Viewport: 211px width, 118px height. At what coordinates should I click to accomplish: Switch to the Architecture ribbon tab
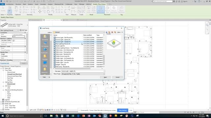pyautogui.click(x=10, y=4)
